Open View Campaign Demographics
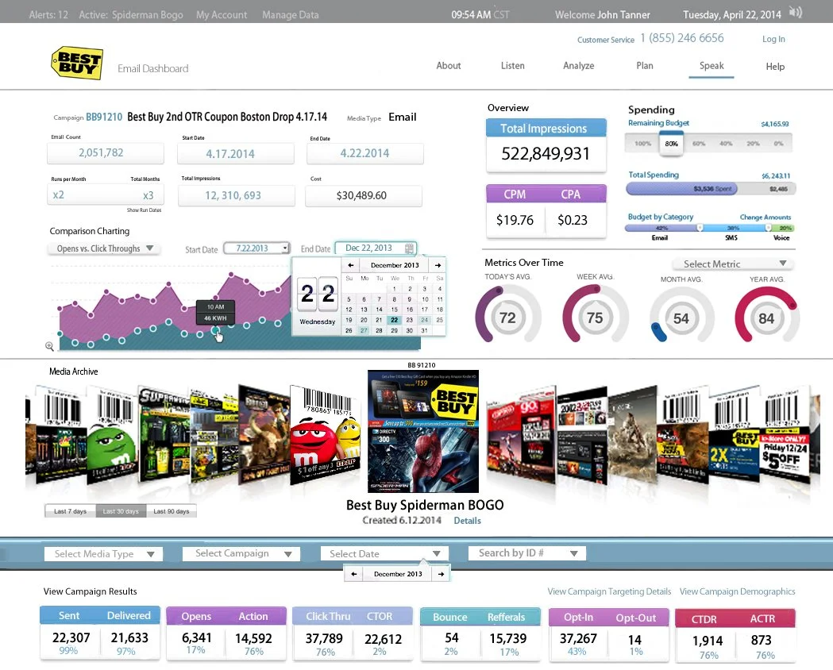 pos(738,591)
